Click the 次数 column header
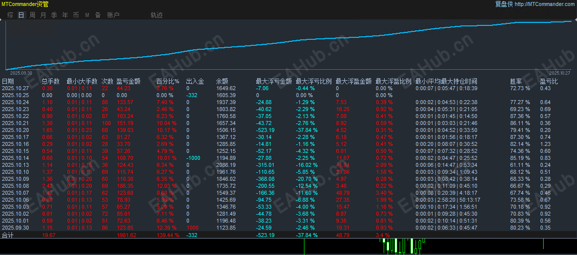The height and width of the screenshot is (255, 577). click(x=108, y=81)
